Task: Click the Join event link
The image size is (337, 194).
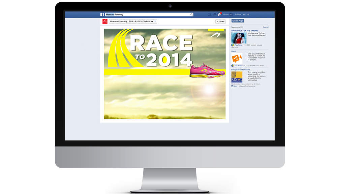Action: tap(235, 86)
